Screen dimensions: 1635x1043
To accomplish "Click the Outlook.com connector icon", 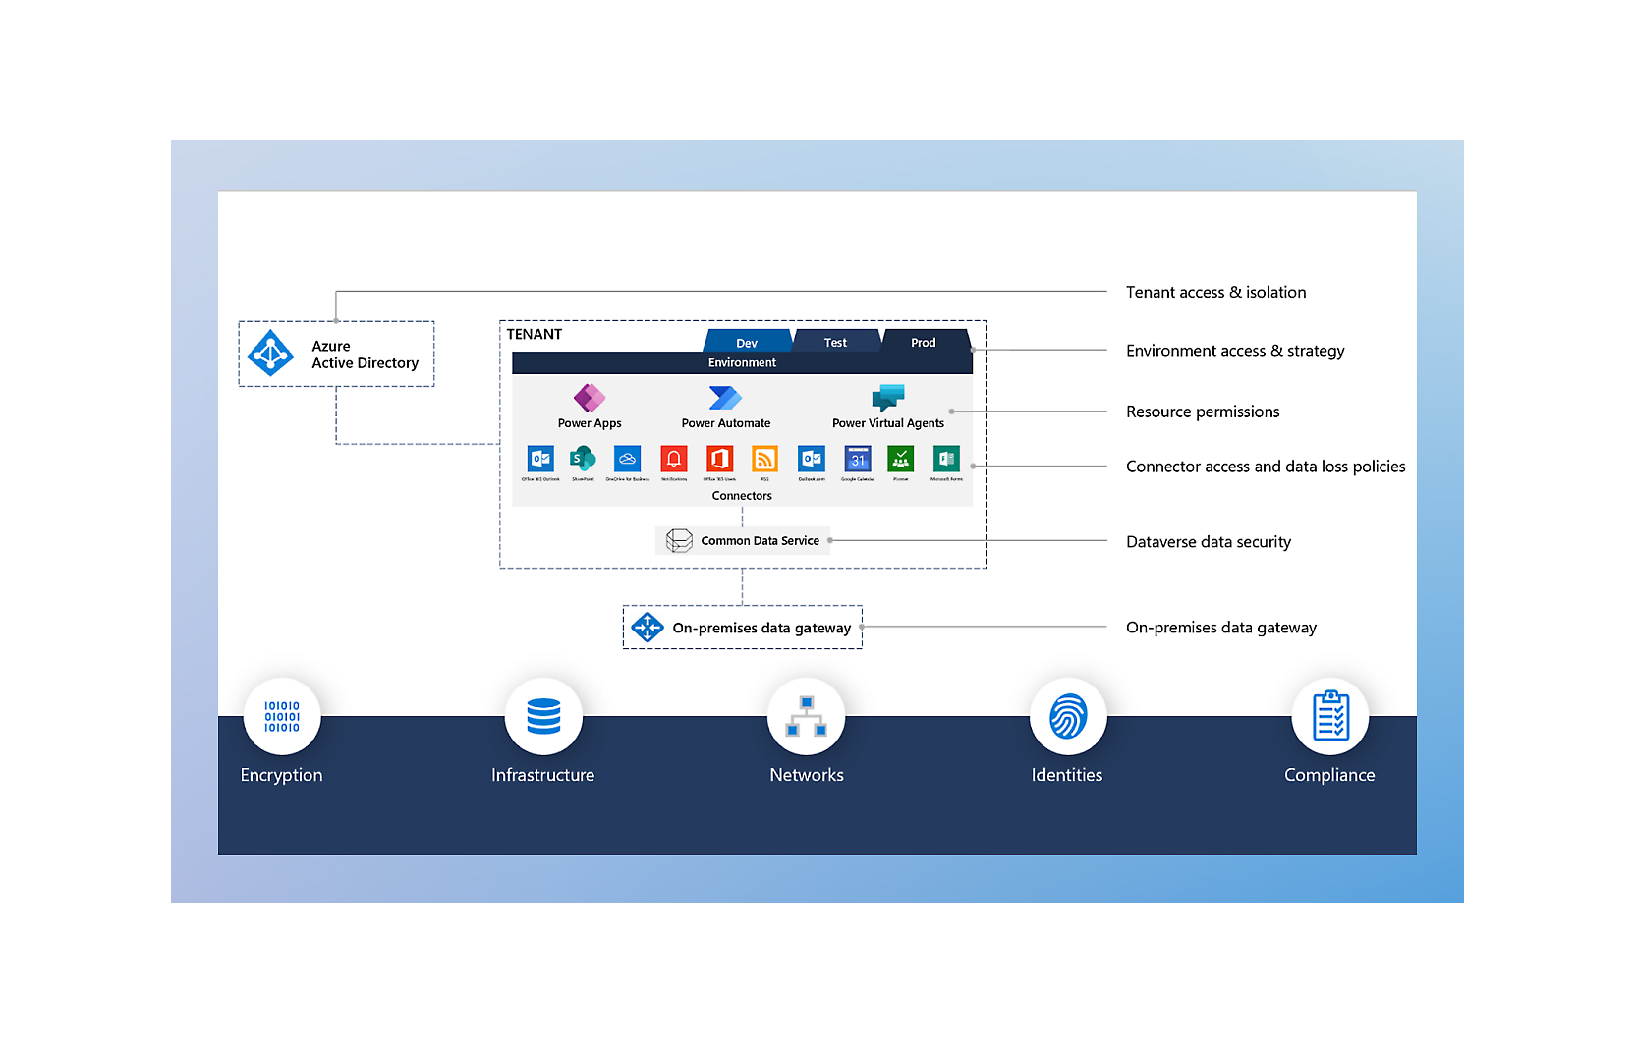I will coord(812,459).
